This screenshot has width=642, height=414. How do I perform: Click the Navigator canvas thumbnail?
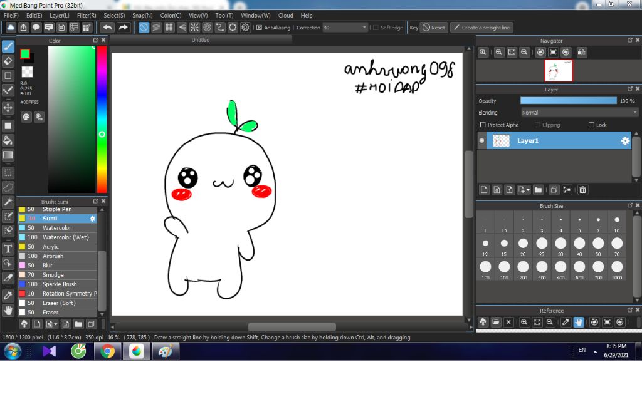[x=559, y=71]
